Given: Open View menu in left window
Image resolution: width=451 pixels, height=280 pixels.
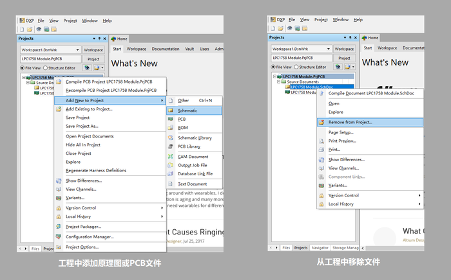Looking at the screenshot, I should pyautogui.click(x=53, y=21).
